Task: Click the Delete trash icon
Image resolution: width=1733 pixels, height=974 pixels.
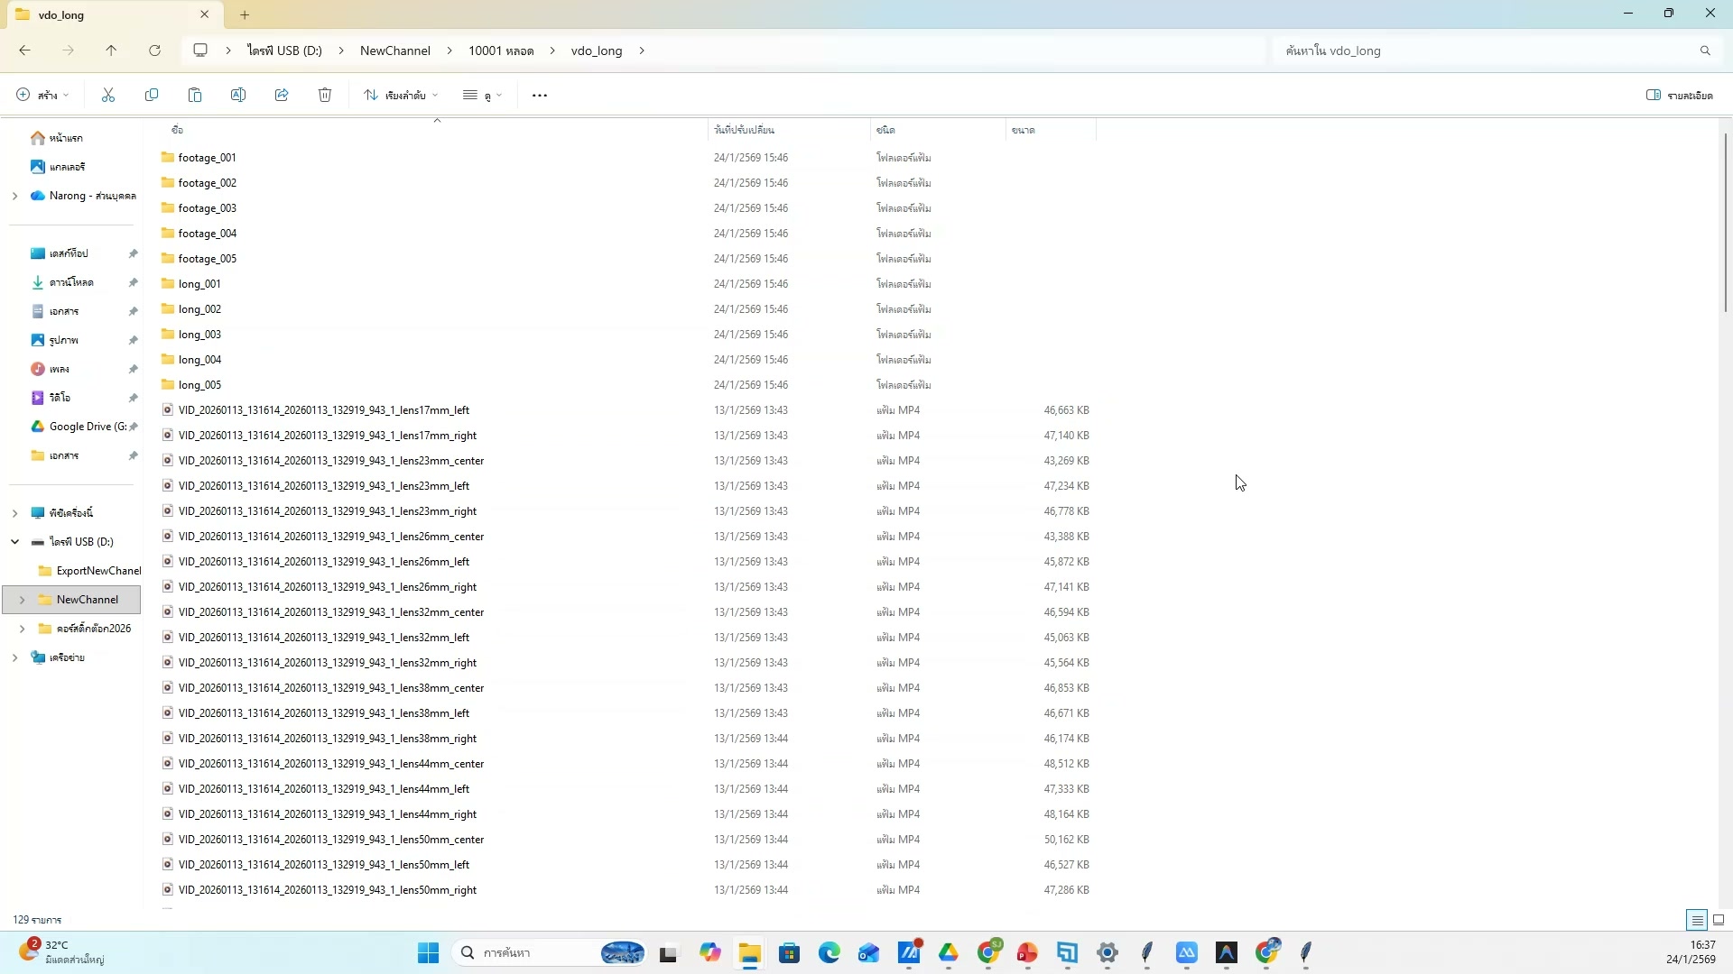Action: (325, 96)
